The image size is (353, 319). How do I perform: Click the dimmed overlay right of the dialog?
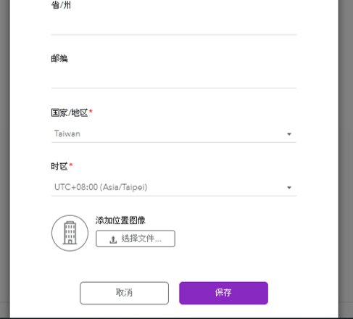[346, 159]
